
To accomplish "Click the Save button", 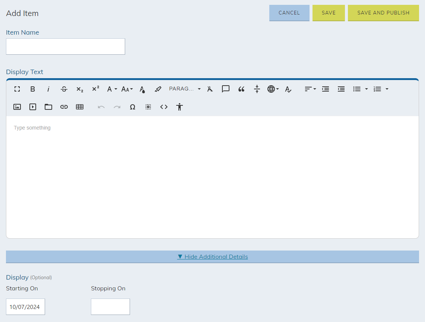I will (x=329, y=13).
